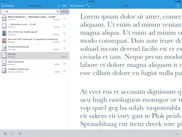Dismiss keyboard with chevron down
Screen dimensions: 182x137
[177, 134]
